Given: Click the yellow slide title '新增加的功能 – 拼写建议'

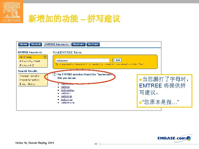Looking at the screenshot, I should pos(74,18).
